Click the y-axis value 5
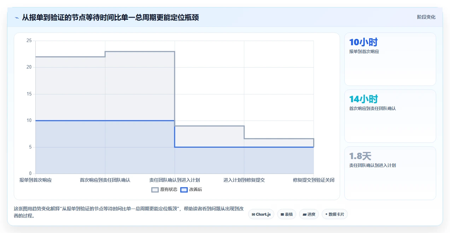Viewport: 450px width, 233px height. (x=30, y=147)
